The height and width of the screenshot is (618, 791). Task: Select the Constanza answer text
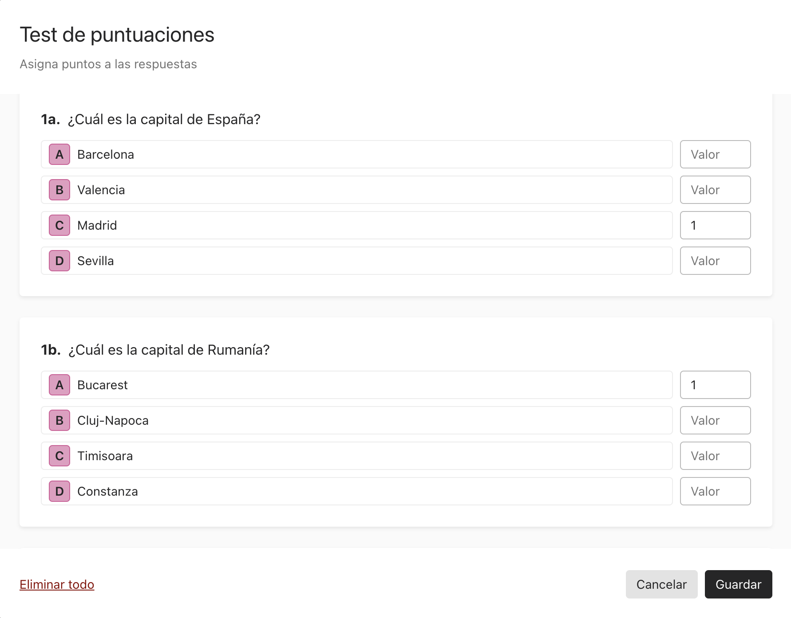(107, 491)
